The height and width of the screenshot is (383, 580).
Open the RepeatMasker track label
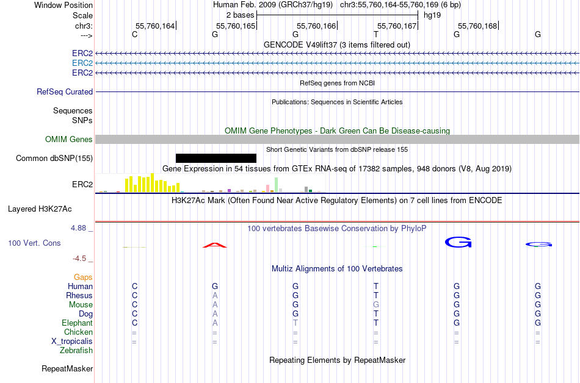67,368
